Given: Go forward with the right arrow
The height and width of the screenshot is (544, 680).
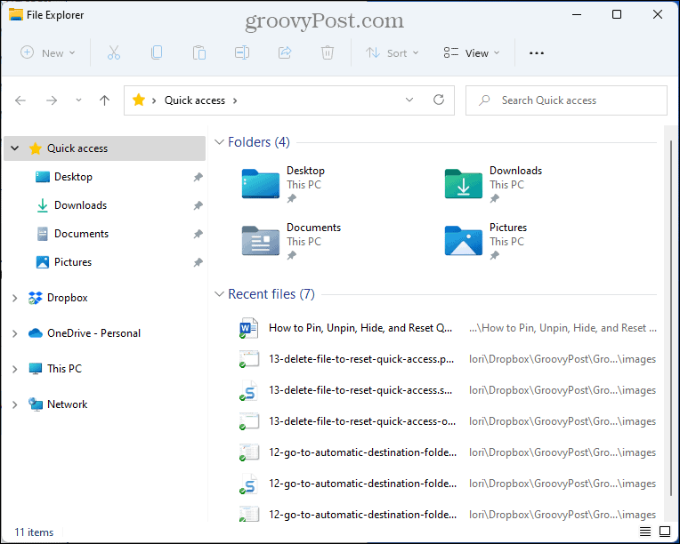Looking at the screenshot, I should click(x=52, y=100).
